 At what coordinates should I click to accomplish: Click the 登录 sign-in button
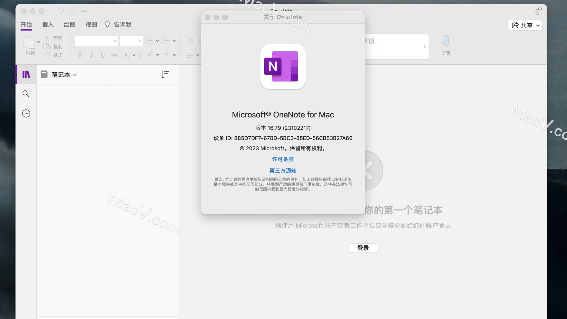(x=363, y=248)
